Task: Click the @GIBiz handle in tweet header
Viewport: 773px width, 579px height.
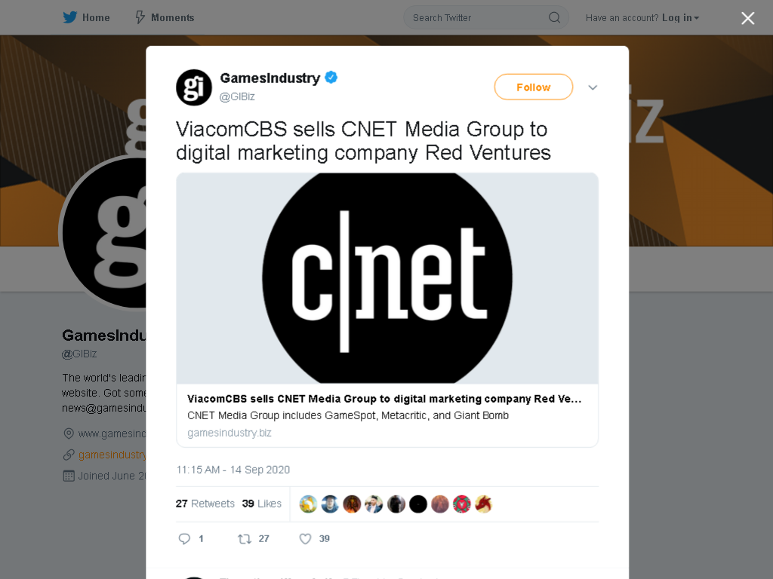Action: point(237,96)
